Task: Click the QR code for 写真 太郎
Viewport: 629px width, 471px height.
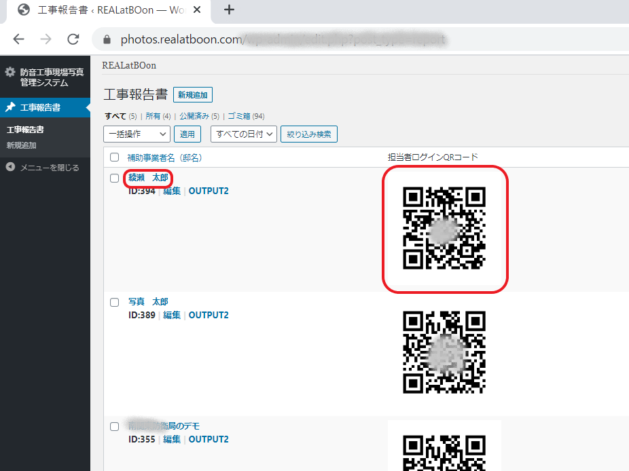Action: (444, 352)
